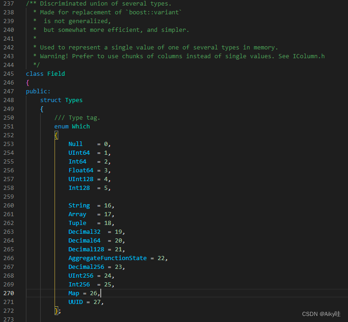Screen dimensions: 348x322
Task: Click the Tuple enum member
Action: (78, 223)
